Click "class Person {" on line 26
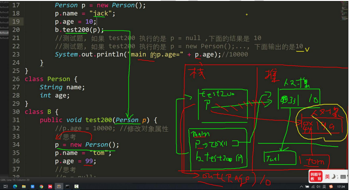The height and width of the screenshot is (190, 349). coord(51,79)
